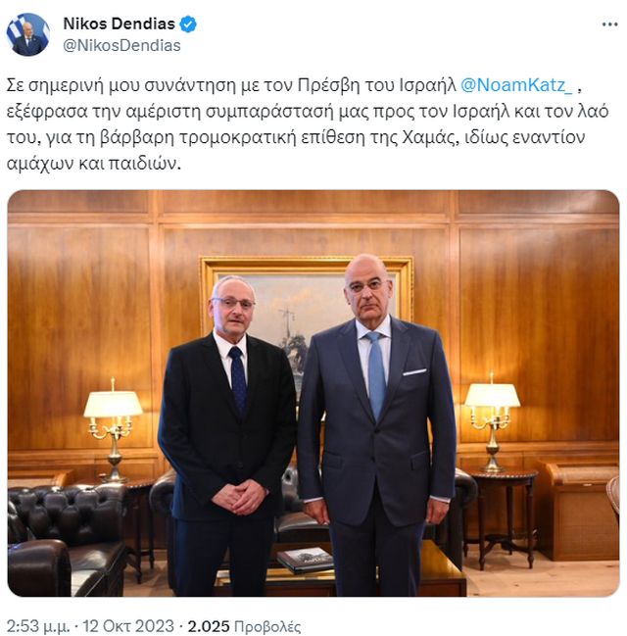Open the three-dot more options menu
Image resolution: width=627 pixels, height=636 pixels.
click(x=609, y=24)
